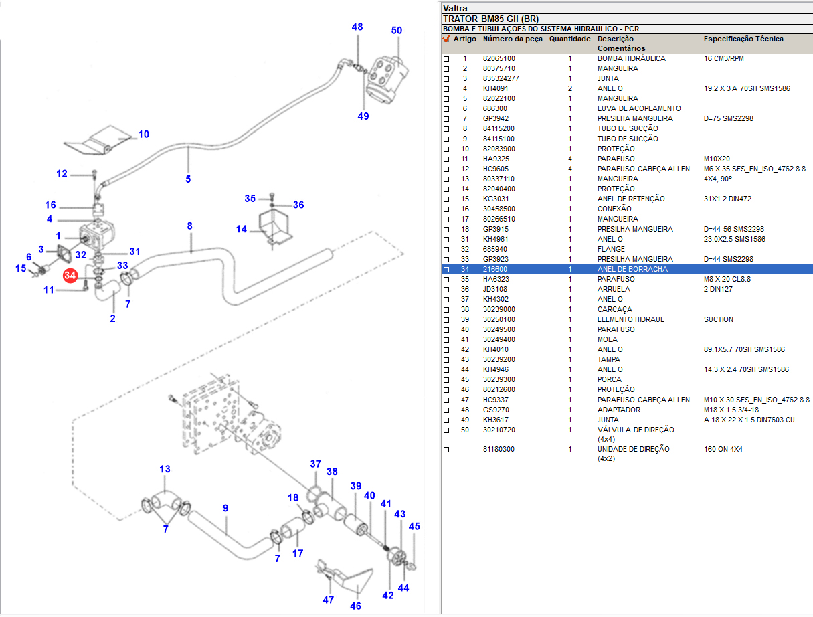Select callout 50 steering valve in diagram

(x=397, y=31)
